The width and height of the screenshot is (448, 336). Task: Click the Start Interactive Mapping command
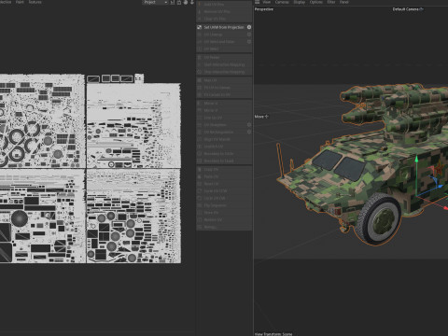pyautogui.click(x=224, y=64)
